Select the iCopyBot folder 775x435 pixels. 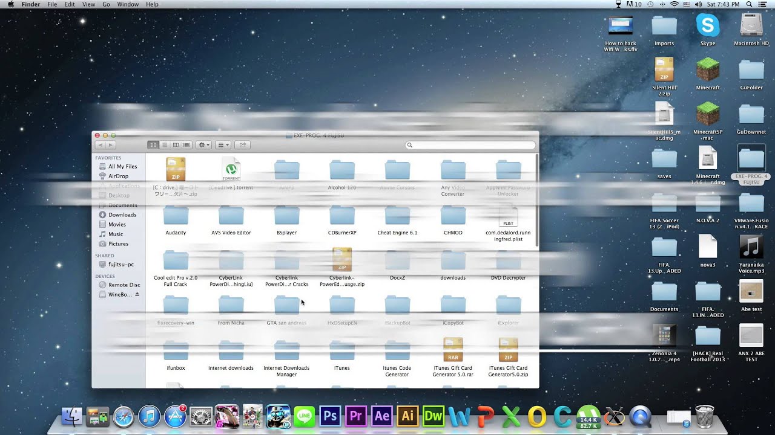(453, 306)
